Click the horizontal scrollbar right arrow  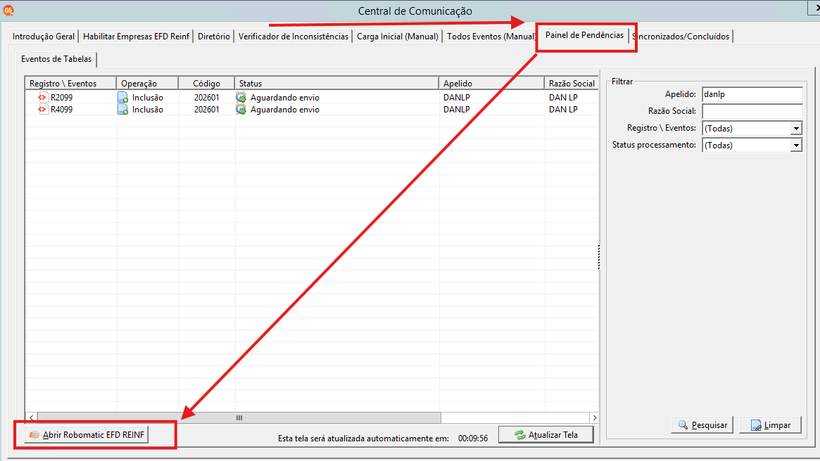coord(594,417)
